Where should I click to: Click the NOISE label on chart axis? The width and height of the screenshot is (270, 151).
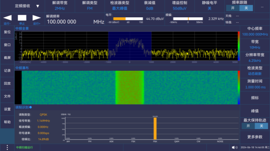point(220,142)
